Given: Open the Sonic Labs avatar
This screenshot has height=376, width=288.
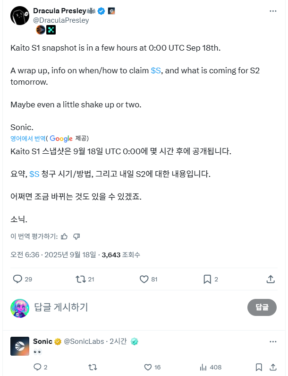Looking at the screenshot, I should (x=19, y=346).
